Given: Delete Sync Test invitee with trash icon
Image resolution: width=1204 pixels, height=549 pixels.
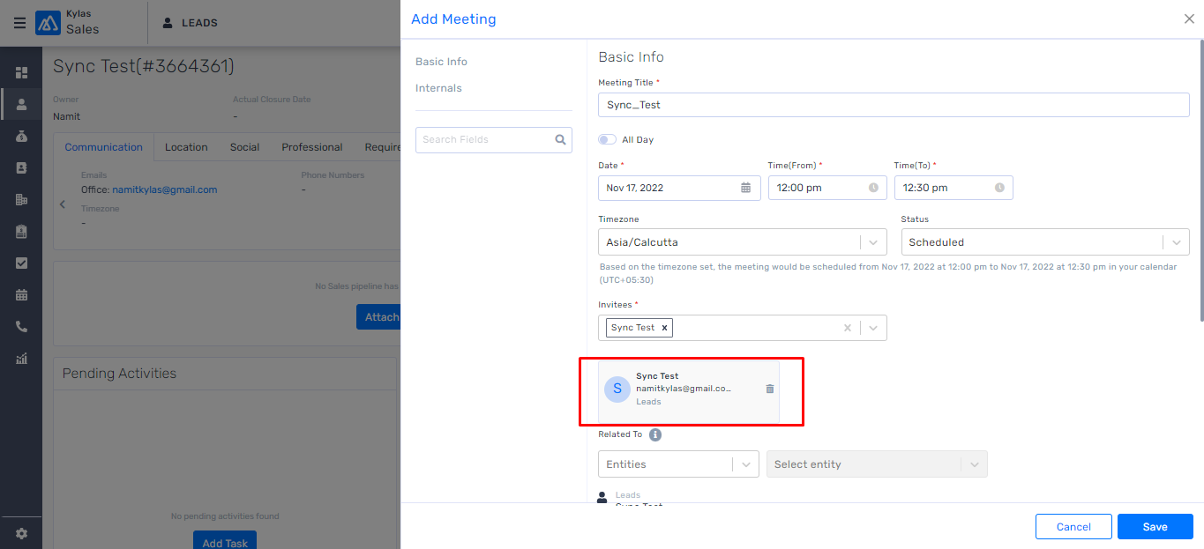Looking at the screenshot, I should pyautogui.click(x=770, y=389).
